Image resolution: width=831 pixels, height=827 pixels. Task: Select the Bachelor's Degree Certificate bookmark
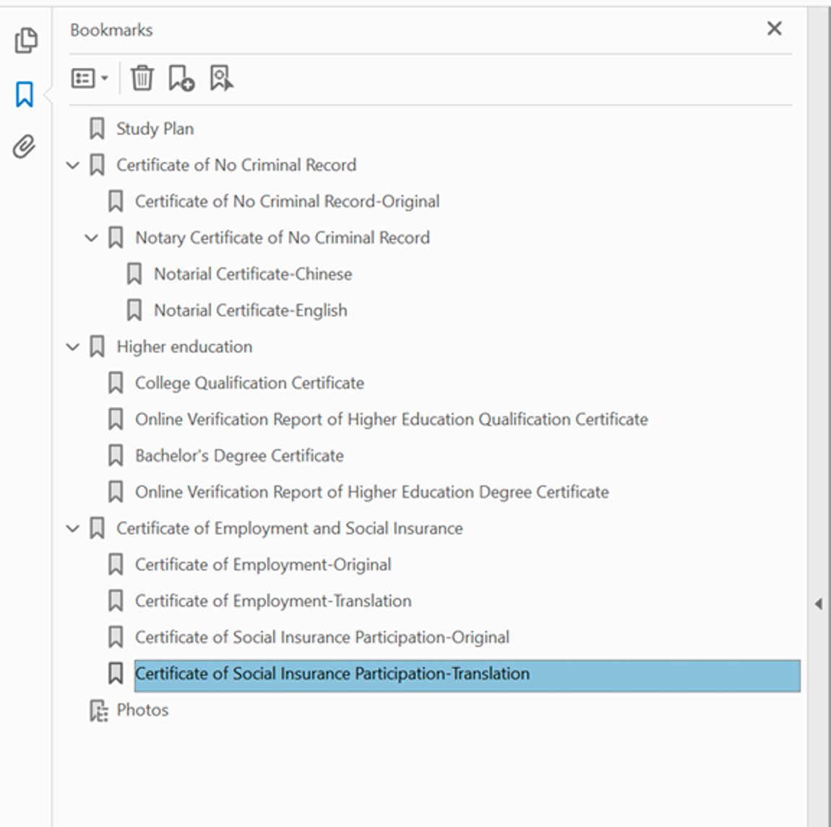[239, 455]
